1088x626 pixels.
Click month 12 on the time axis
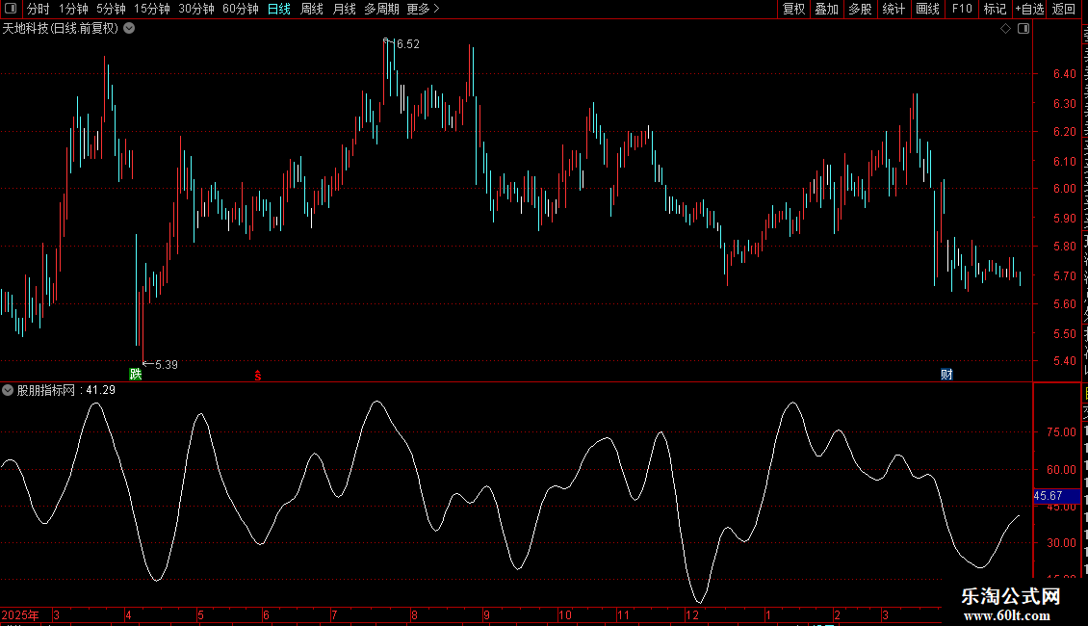[x=692, y=614]
